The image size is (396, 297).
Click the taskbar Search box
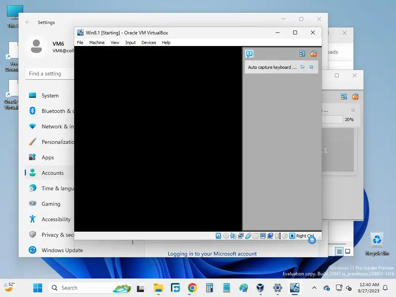(x=90, y=288)
